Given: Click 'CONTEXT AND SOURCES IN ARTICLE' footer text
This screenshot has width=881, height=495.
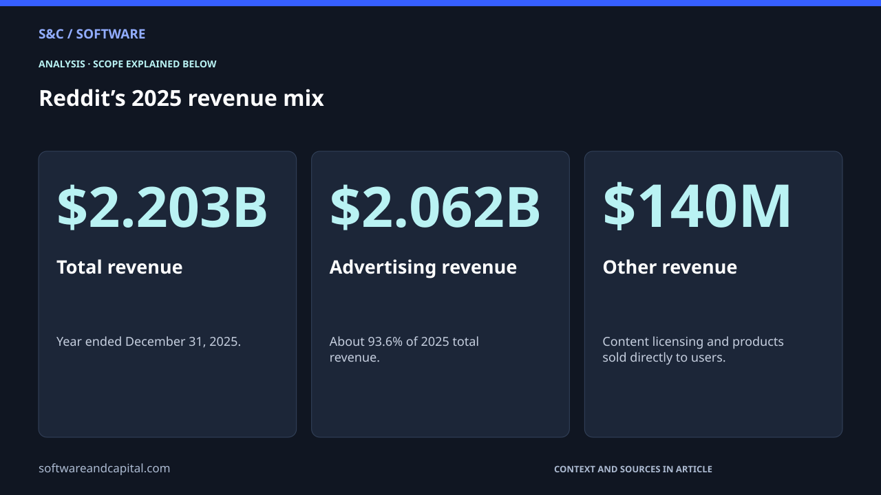Looking at the screenshot, I should tap(633, 470).
